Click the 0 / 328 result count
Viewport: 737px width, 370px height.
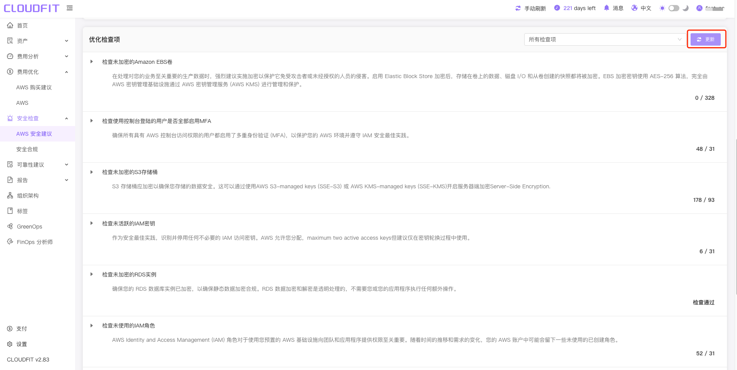pyautogui.click(x=705, y=98)
